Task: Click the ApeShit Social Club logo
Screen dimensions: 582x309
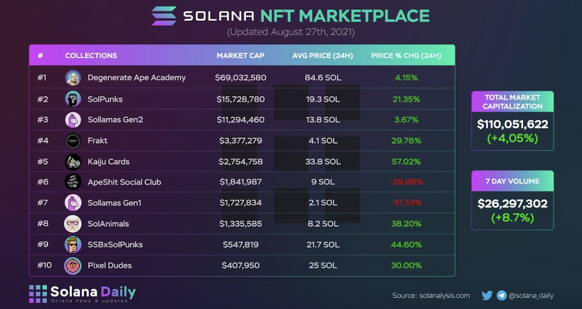Action: tap(73, 182)
